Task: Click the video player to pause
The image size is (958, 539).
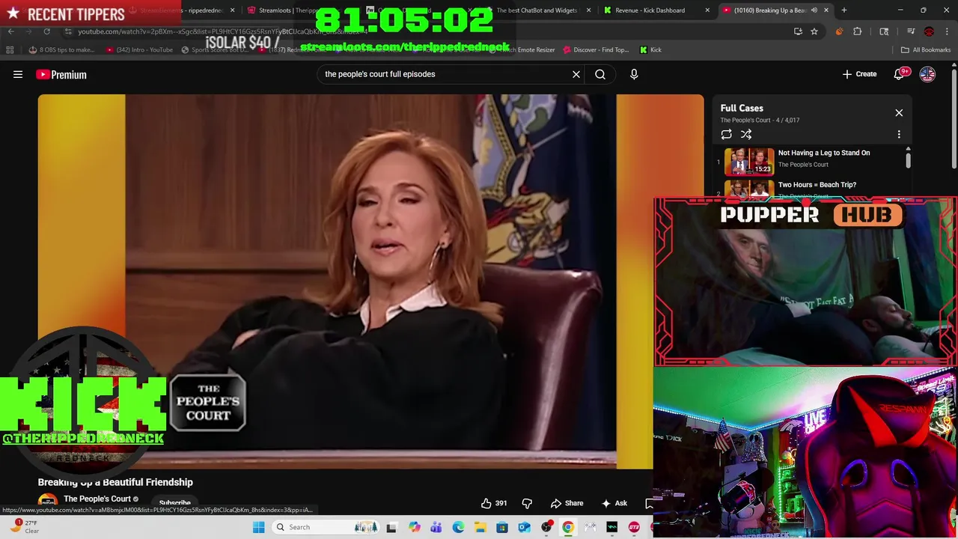Action: click(370, 281)
